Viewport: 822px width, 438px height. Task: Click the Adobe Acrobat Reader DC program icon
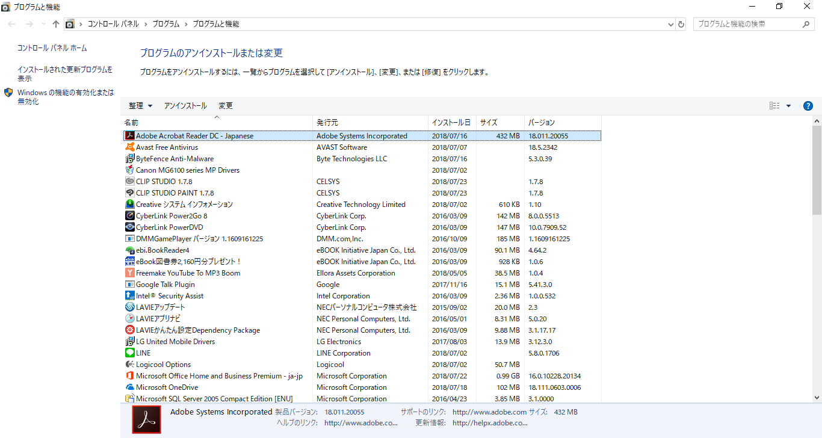point(129,136)
